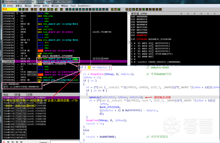Select the highlighted row at address 275C878D

point(65,61)
